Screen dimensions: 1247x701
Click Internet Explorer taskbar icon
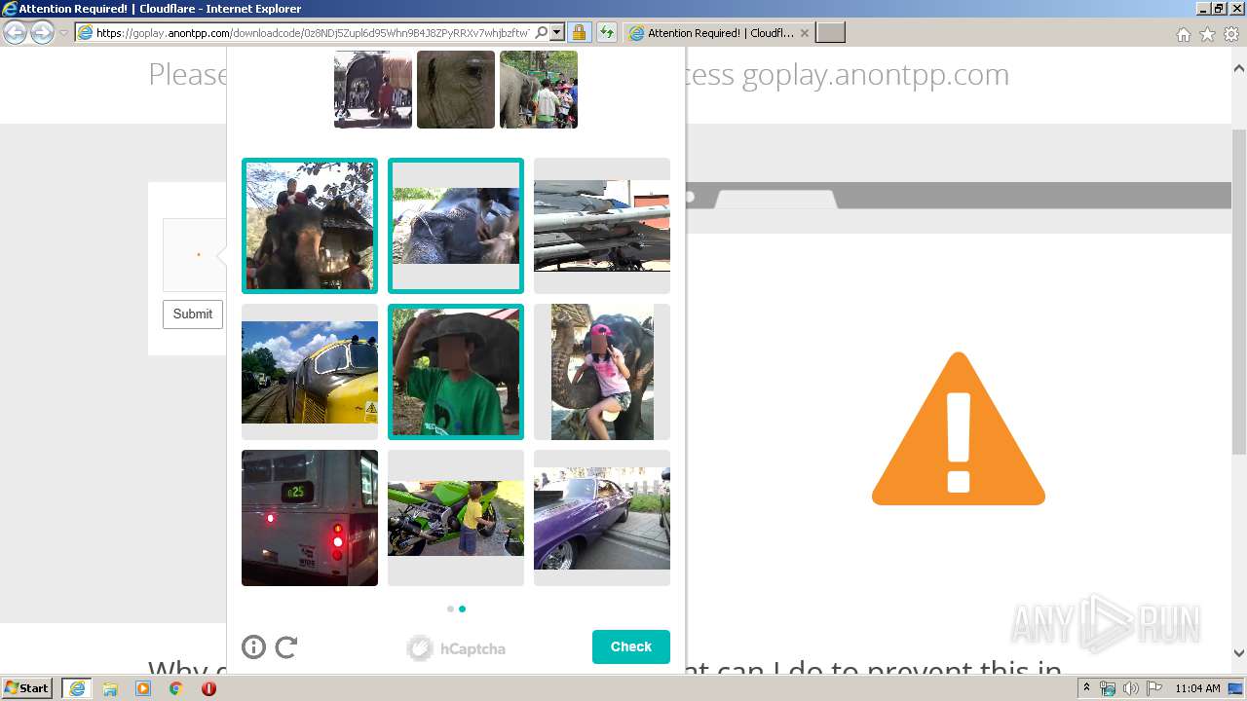[x=77, y=688]
